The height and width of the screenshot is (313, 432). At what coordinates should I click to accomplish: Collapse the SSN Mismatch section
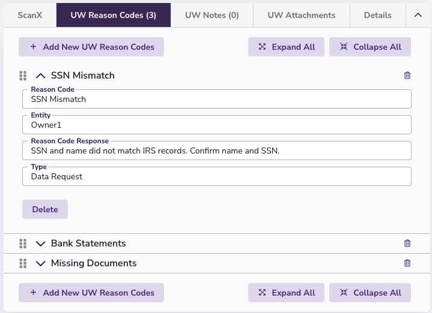click(x=40, y=76)
